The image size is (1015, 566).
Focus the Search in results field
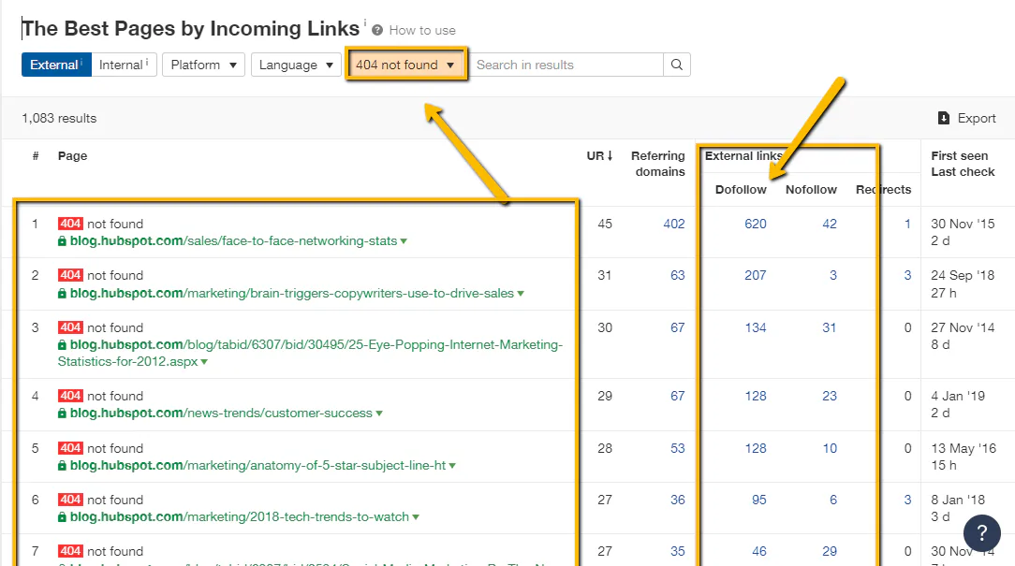(566, 65)
